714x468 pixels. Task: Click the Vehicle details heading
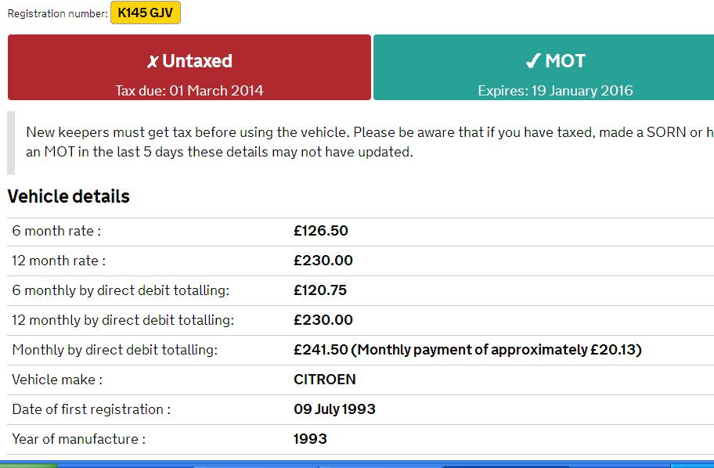pos(69,196)
